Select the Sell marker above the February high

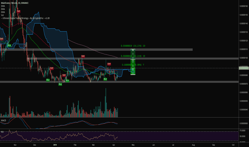(83, 56)
